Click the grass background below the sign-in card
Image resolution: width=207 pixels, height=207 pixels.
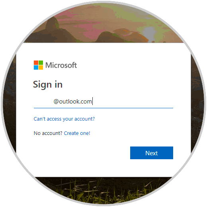pos(103,190)
